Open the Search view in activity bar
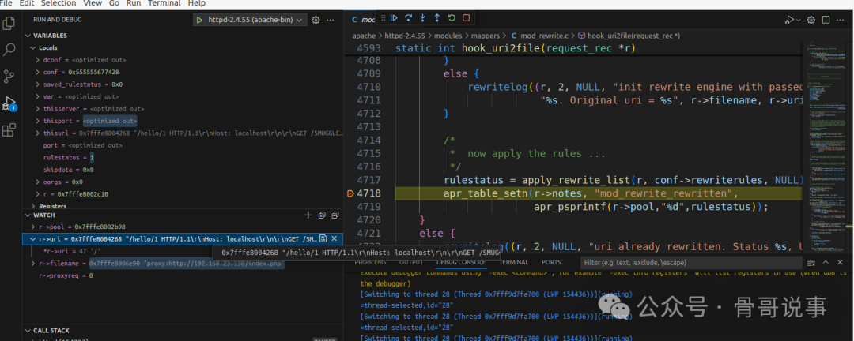854x341 pixels. 9,50
